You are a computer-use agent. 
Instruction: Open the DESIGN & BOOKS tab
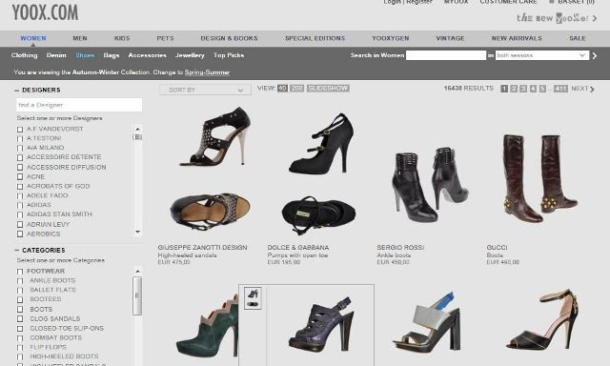click(229, 38)
